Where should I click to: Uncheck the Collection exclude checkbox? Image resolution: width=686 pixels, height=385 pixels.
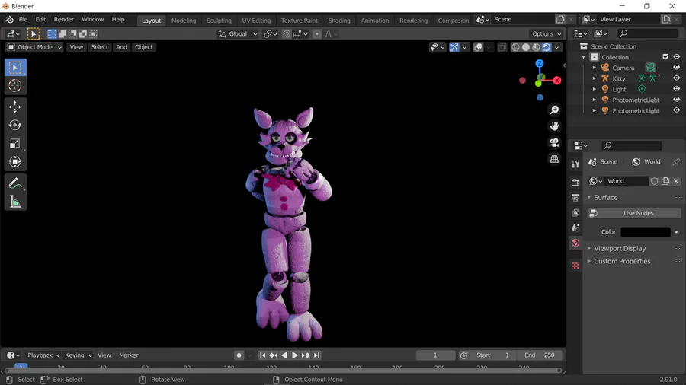(665, 57)
